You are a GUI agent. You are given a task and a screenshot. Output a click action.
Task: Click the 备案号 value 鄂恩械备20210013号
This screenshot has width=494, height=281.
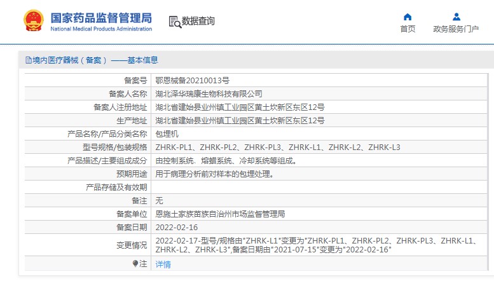(192, 81)
